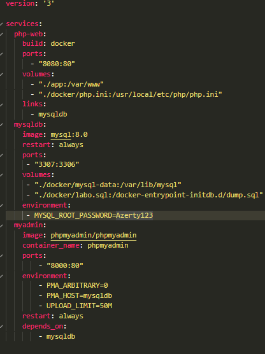Collapse the services block using its fold arrow
The height and width of the screenshot is (354, 265).
pyautogui.click(x=1, y=24)
